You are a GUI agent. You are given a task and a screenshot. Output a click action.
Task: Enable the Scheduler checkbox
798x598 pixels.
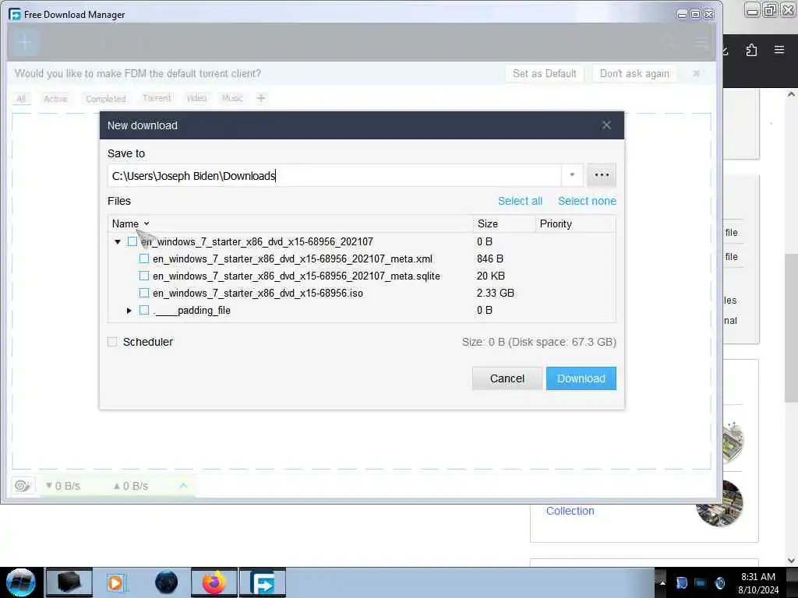(112, 342)
